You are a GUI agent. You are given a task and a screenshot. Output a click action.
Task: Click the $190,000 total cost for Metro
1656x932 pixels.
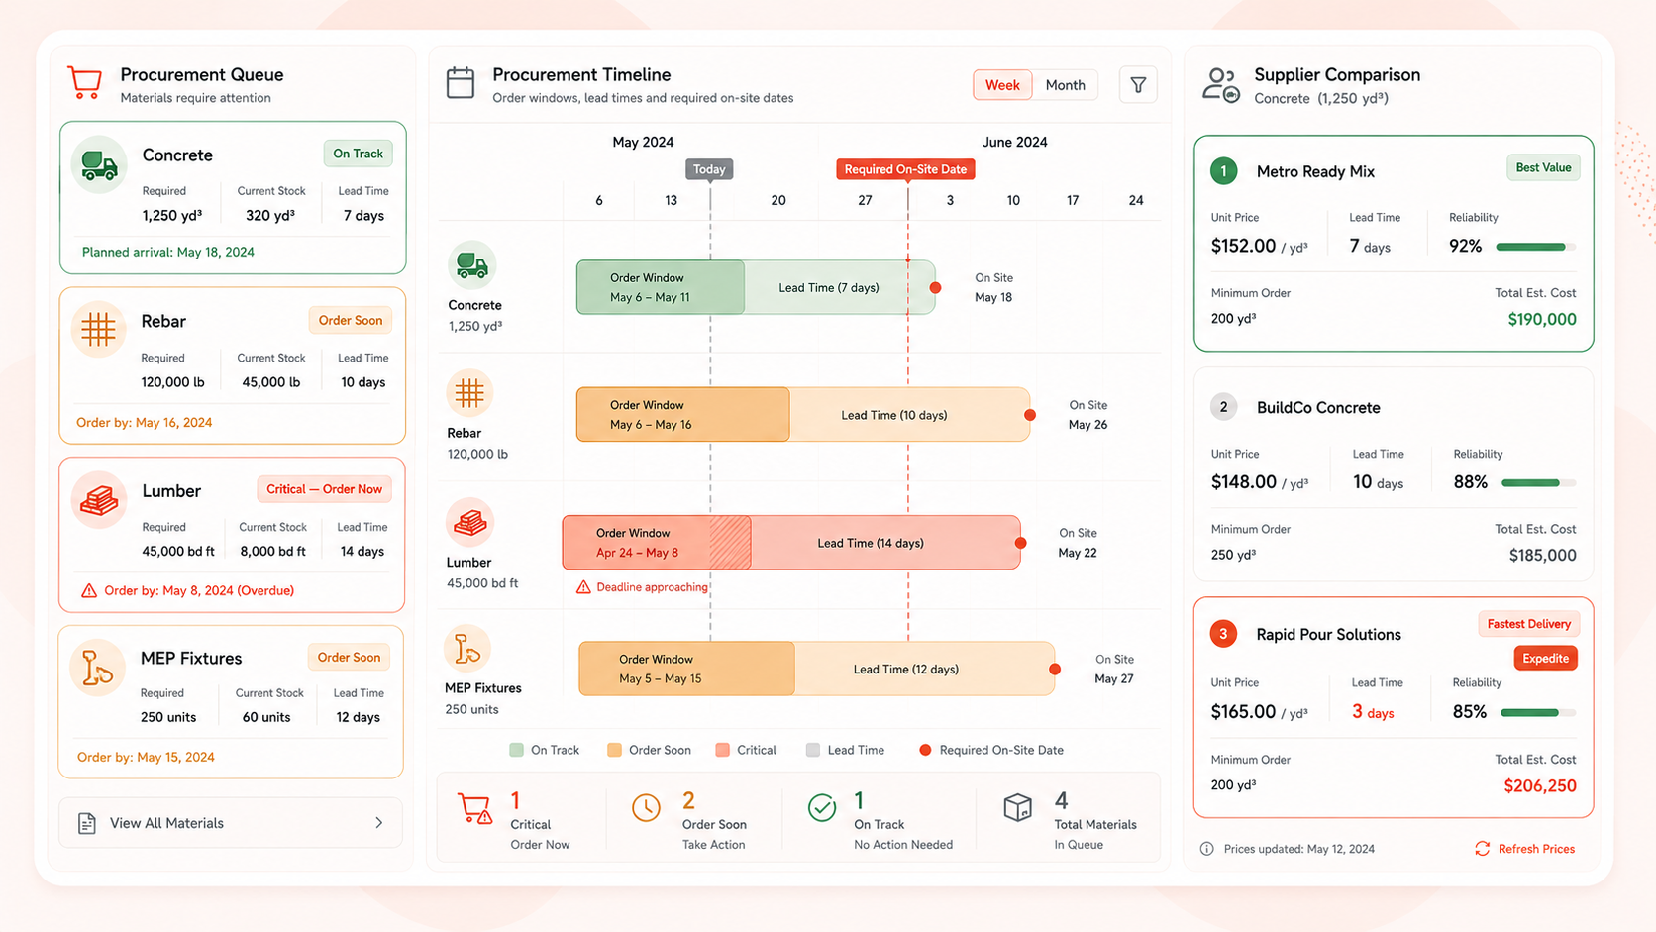[1541, 319]
